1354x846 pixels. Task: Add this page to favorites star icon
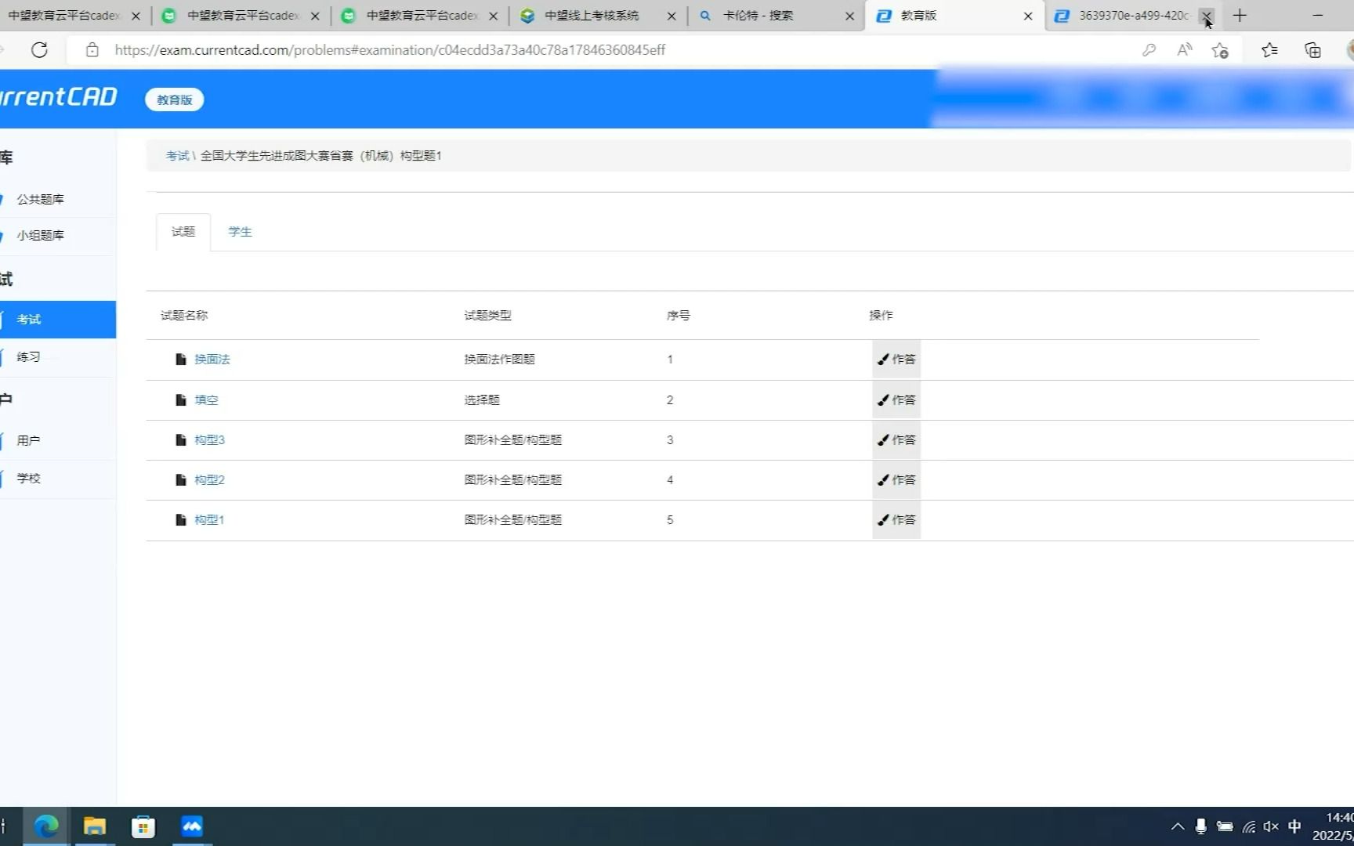(x=1220, y=50)
